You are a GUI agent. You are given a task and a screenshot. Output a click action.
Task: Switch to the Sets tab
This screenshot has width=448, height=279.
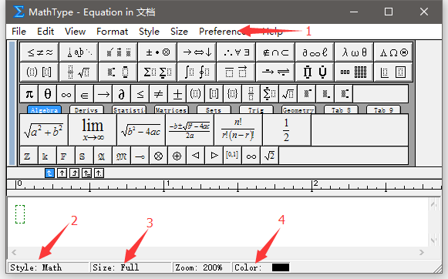click(214, 110)
